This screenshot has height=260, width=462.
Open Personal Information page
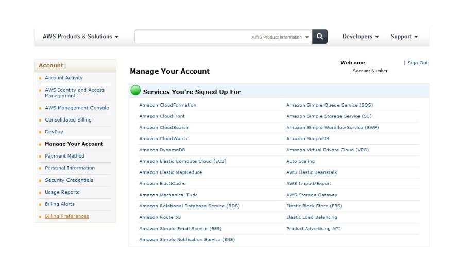[70, 168]
